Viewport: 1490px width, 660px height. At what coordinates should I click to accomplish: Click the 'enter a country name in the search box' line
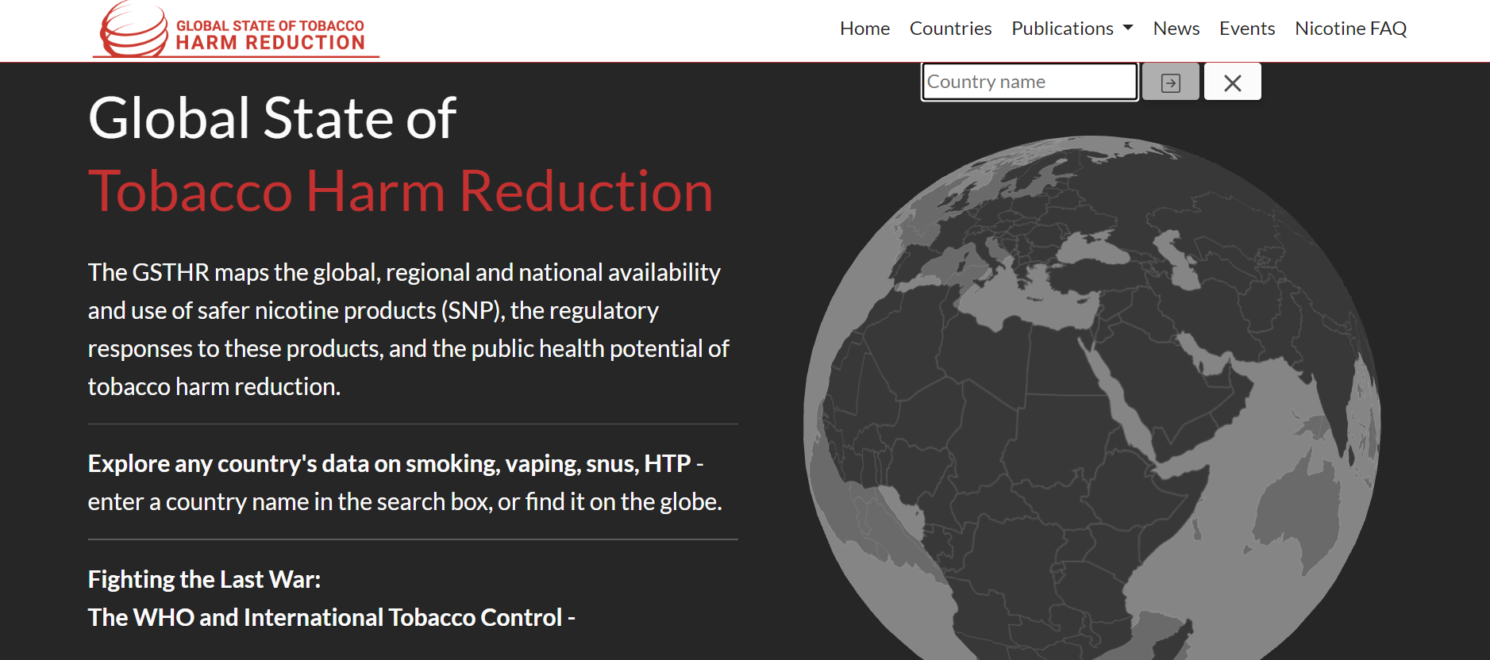pos(405,501)
